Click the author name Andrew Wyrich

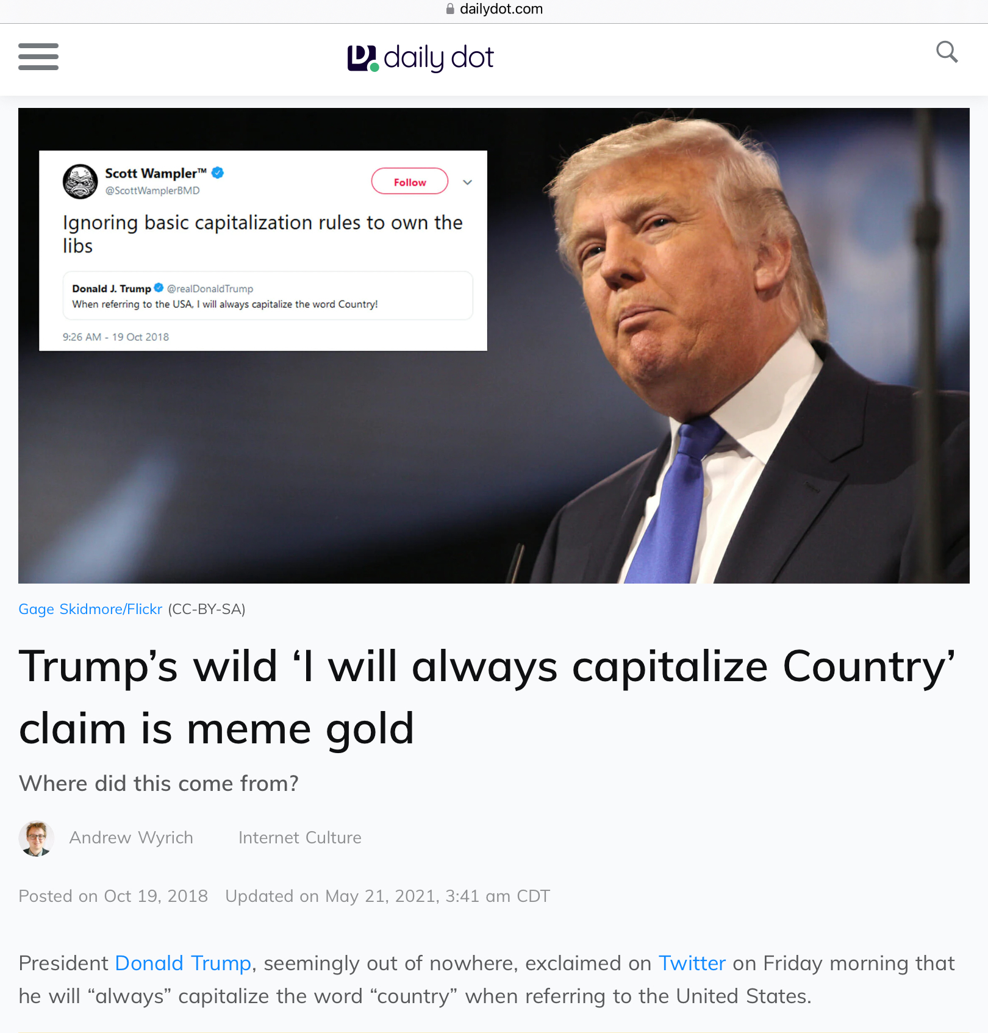click(131, 838)
